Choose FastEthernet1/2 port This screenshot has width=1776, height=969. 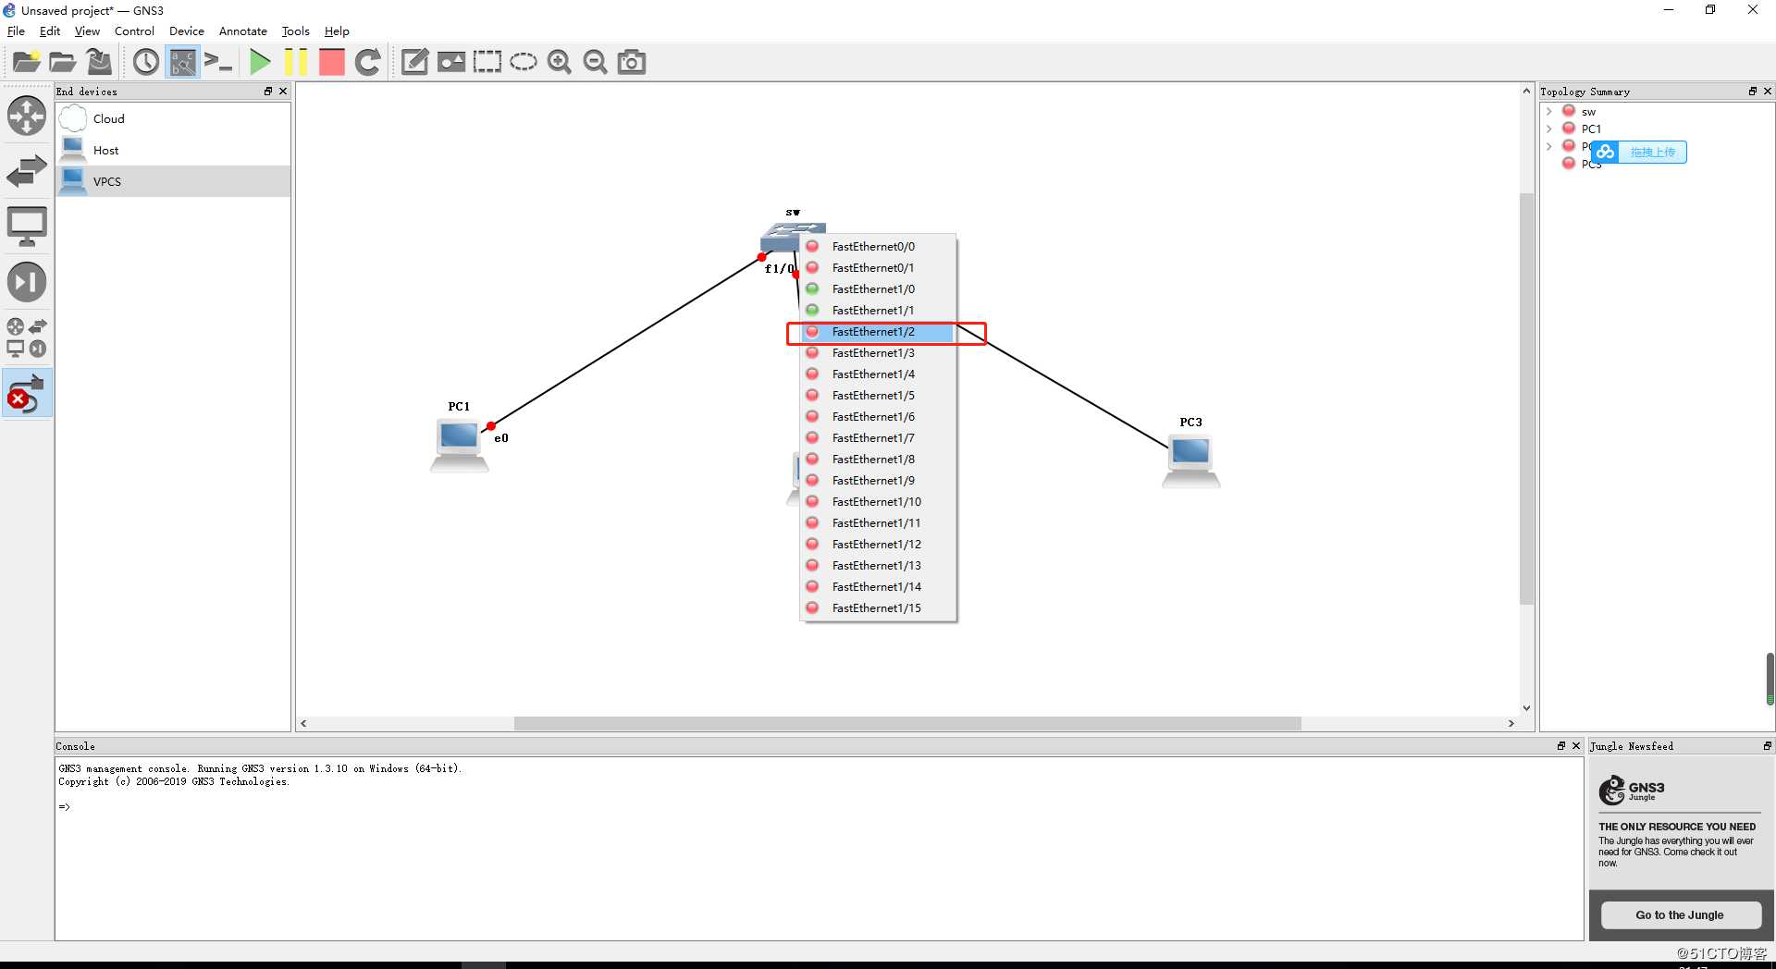click(x=878, y=331)
